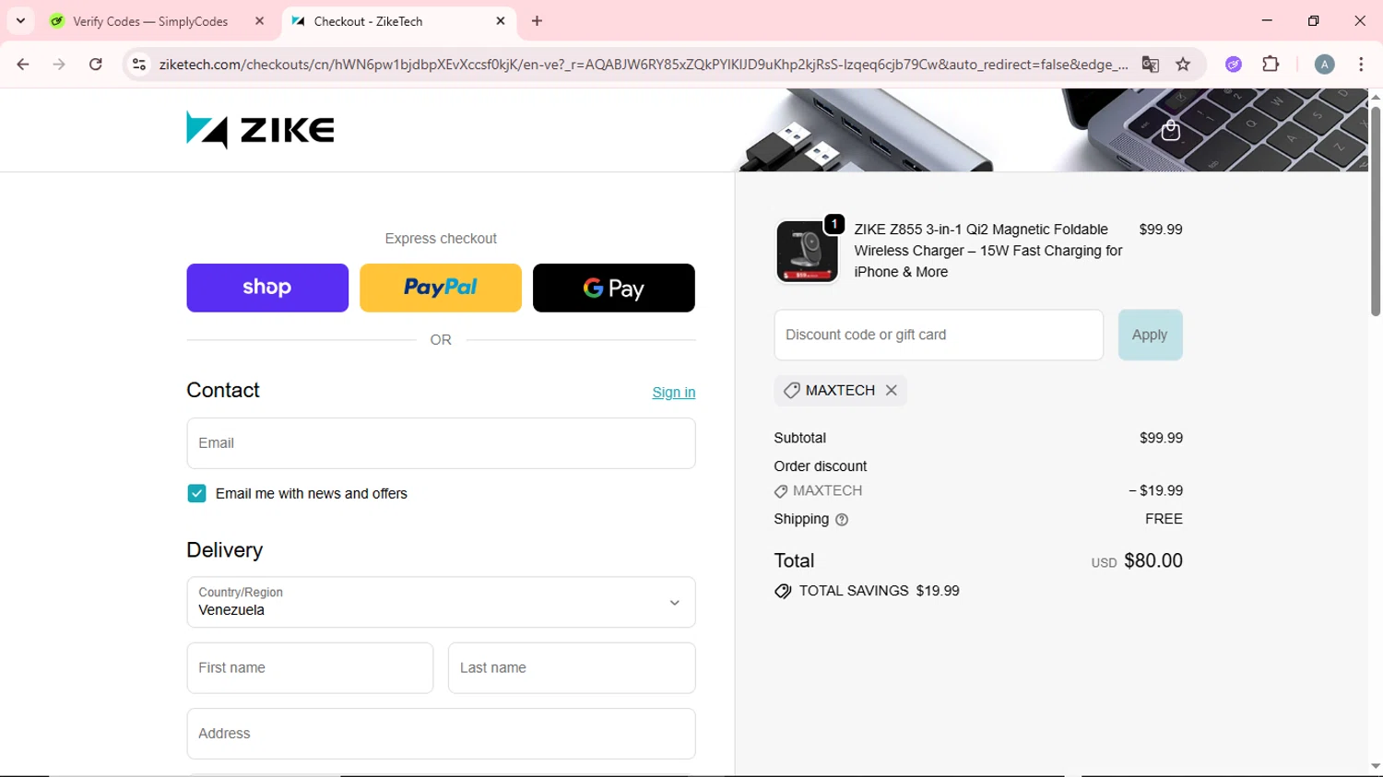Image resolution: width=1383 pixels, height=777 pixels.
Task: Focus the Discount code or gift card field
Action: pyautogui.click(x=939, y=335)
